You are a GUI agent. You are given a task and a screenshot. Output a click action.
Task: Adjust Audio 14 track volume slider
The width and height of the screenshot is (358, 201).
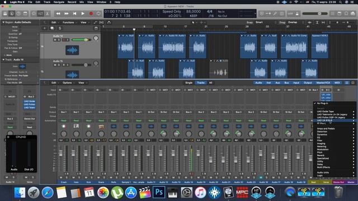(x=82, y=40)
